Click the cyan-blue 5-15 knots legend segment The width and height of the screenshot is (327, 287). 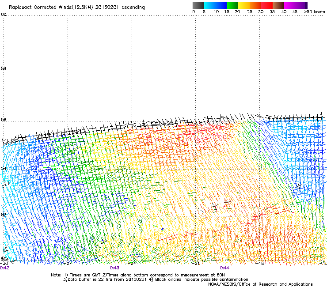[215, 5]
